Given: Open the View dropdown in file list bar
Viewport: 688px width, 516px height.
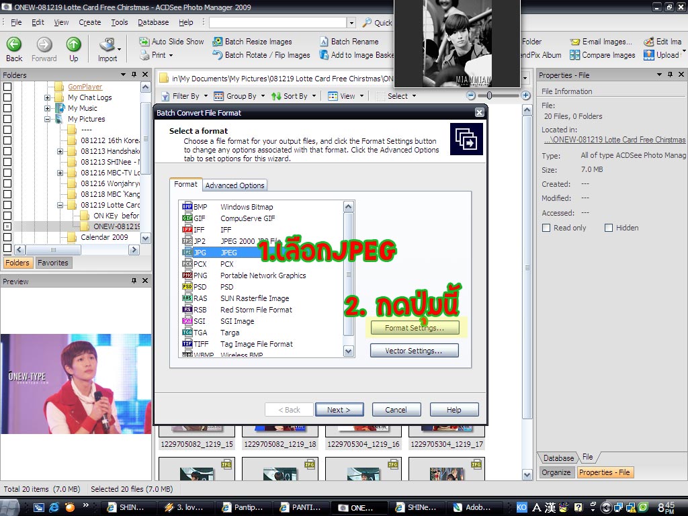Looking at the screenshot, I should pyautogui.click(x=346, y=96).
